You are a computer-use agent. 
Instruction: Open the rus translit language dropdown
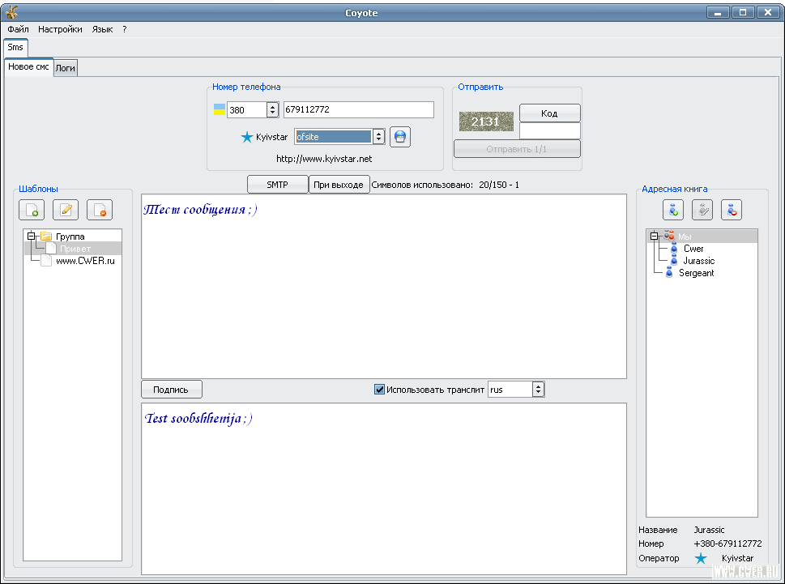pos(538,390)
